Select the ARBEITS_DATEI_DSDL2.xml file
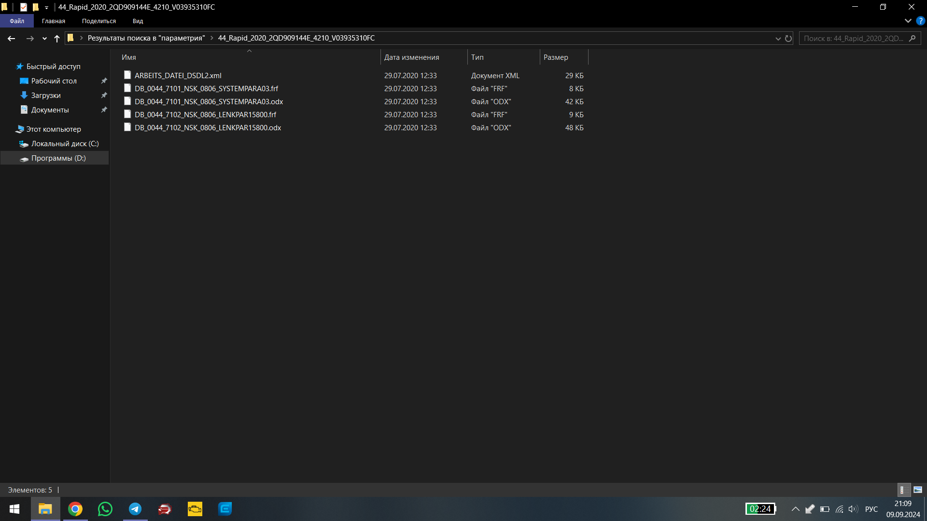 point(178,75)
